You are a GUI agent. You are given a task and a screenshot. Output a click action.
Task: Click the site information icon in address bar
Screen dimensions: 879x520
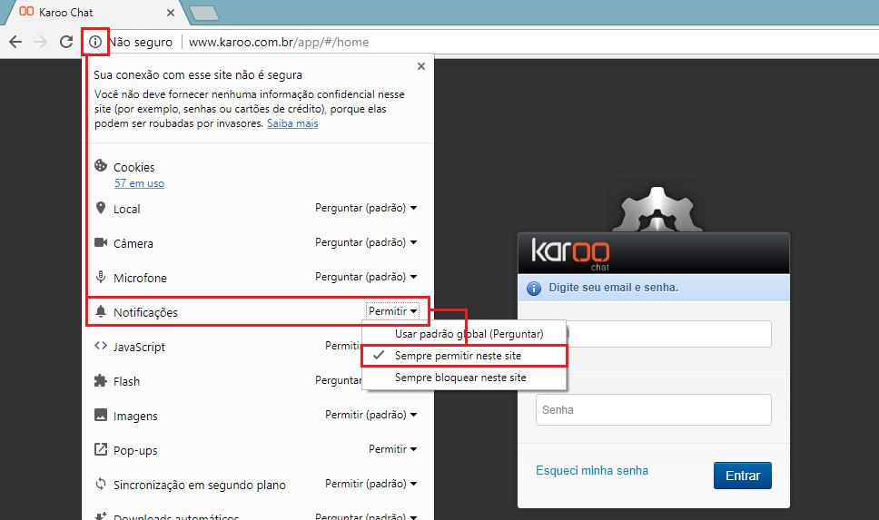(x=95, y=42)
